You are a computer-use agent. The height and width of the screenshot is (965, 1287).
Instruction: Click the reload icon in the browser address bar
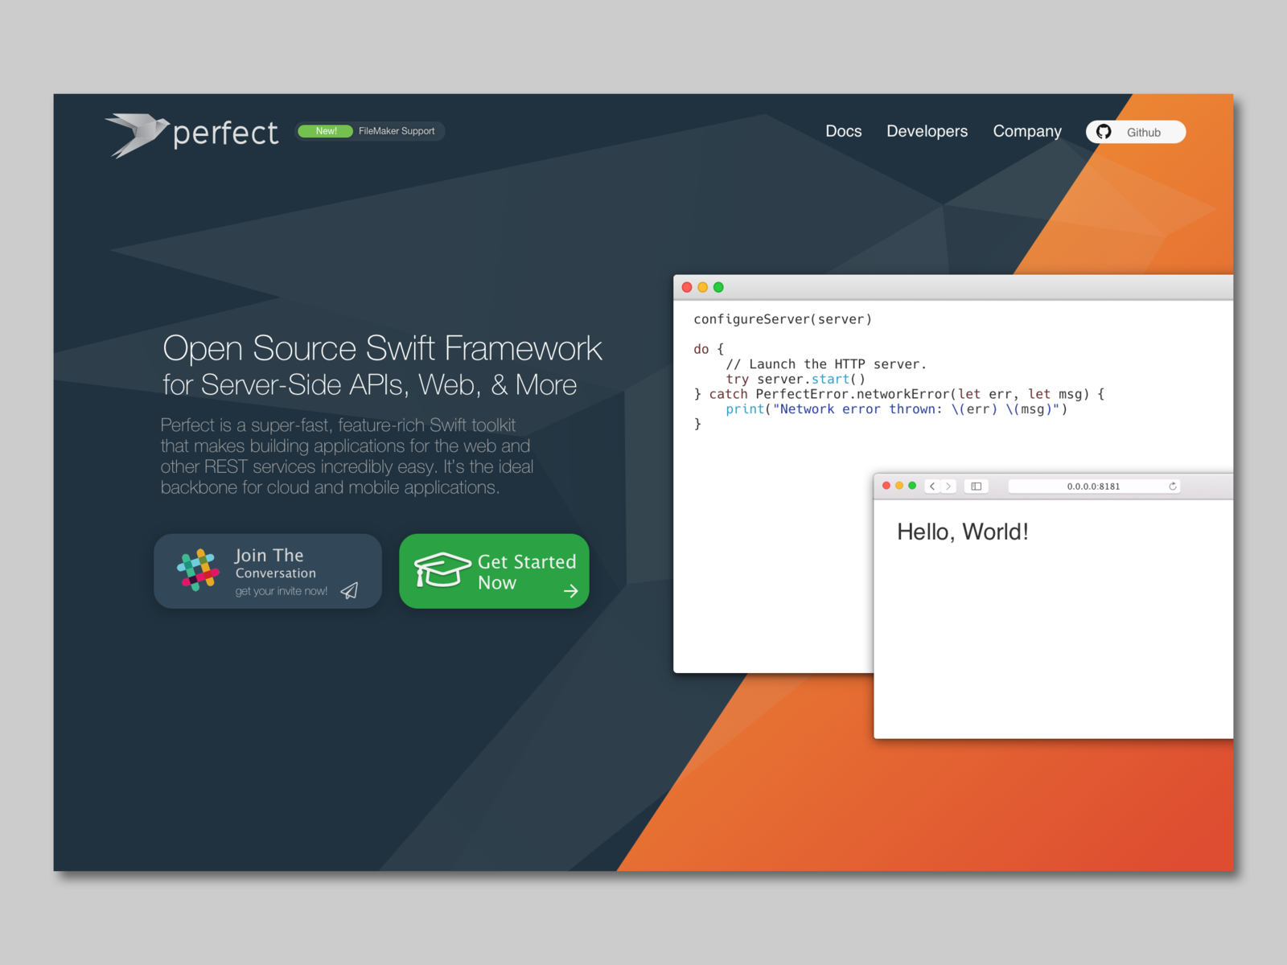point(1174,486)
